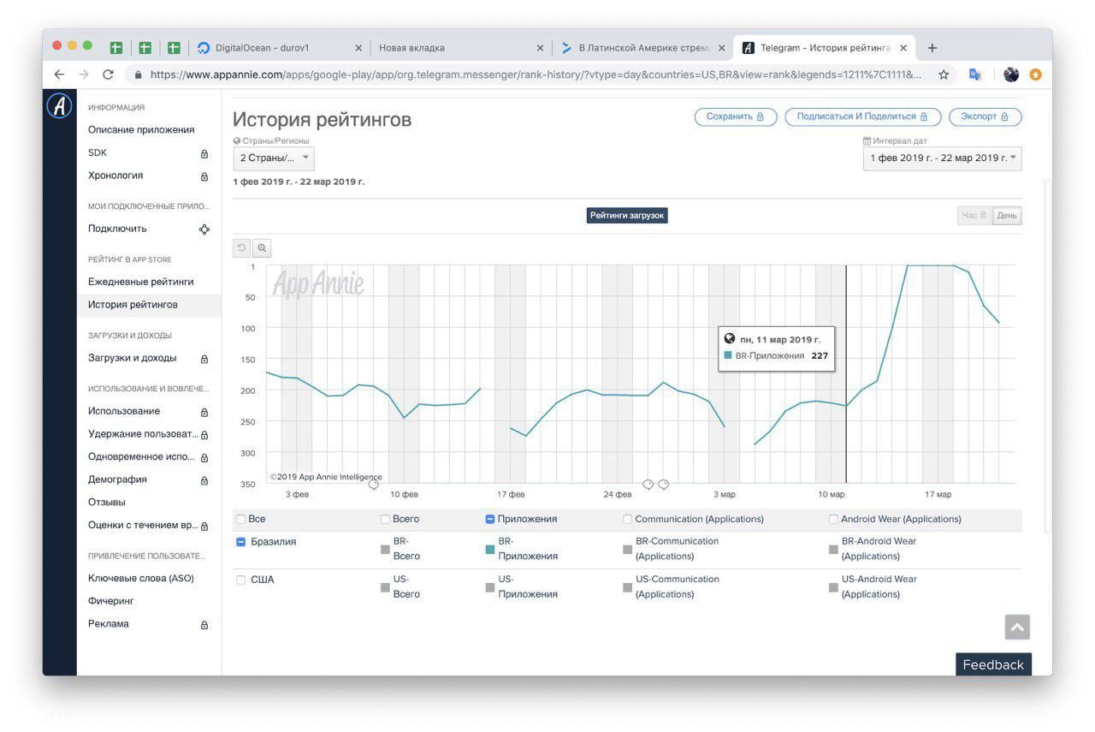Open the 2 Страны countries dropdown
This screenshot has height=732, width=1095.
274,158
